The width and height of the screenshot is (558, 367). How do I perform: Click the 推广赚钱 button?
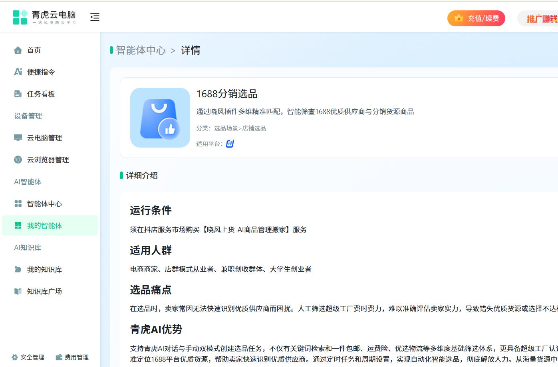click(538, 18)
